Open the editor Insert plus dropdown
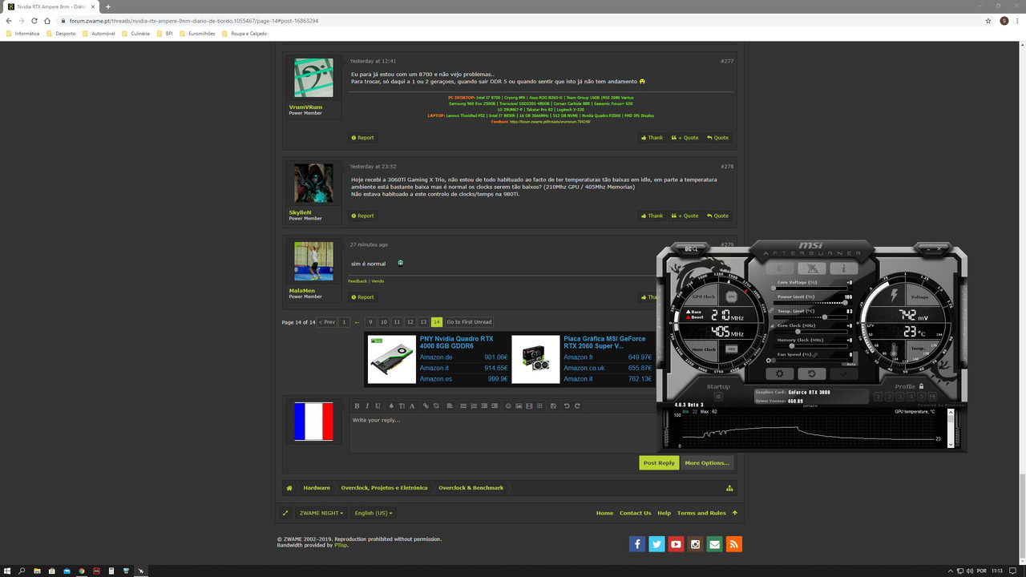This screenshot has width=1026, height=577. click(539, 406)
